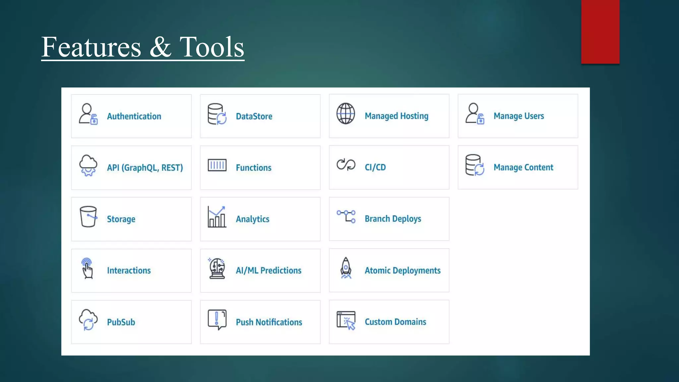The image size is (679, 382).
Task: Select the Manage Content text label
Action: (524, 167)
